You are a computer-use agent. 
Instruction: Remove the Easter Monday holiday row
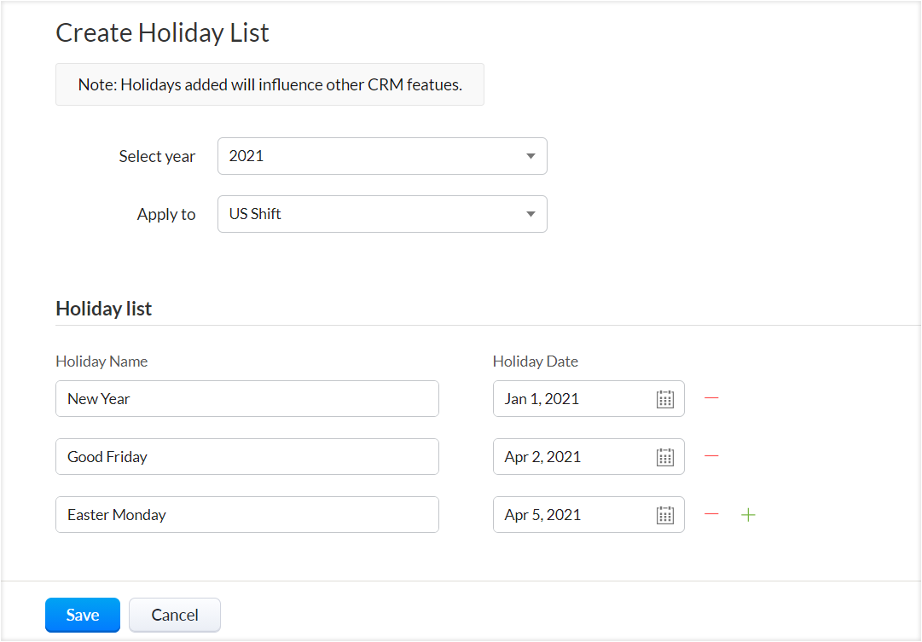[x=711, y=514]
